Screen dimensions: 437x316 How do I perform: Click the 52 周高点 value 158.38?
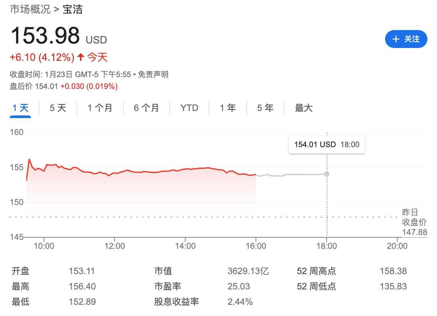[x=393, y=271]
